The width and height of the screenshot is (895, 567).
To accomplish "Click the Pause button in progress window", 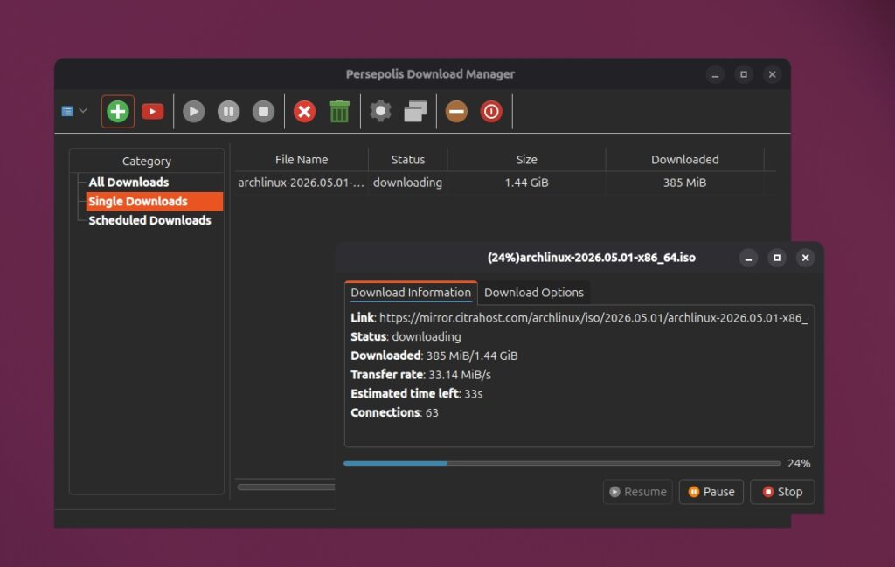I will pyautogui.click(x=711, y=492).
